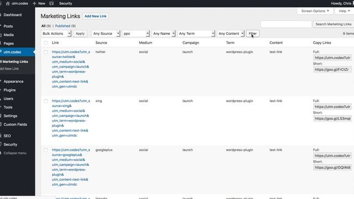Click Full link field in xing row
The height and width of the screenshot is (199, 354).
pos(332,107)
